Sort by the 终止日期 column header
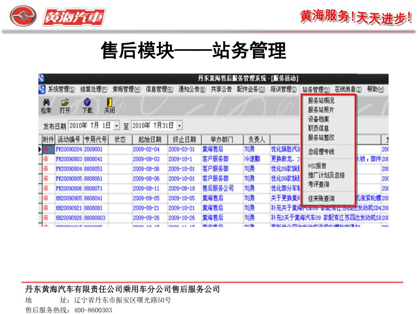This screenshot has height=314, width=418. tap(184, 139)
